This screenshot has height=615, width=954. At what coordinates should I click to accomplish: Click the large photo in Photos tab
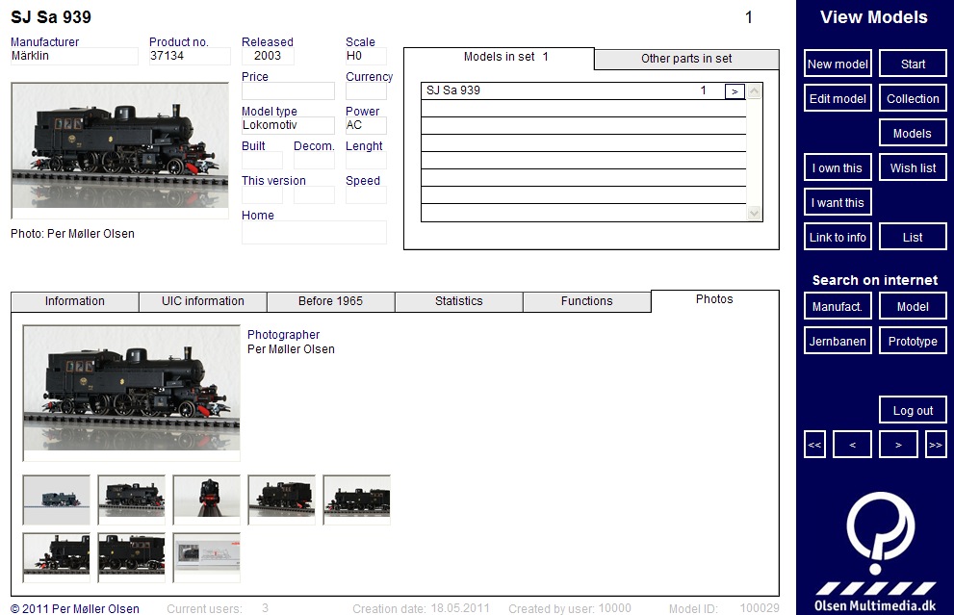132,393
